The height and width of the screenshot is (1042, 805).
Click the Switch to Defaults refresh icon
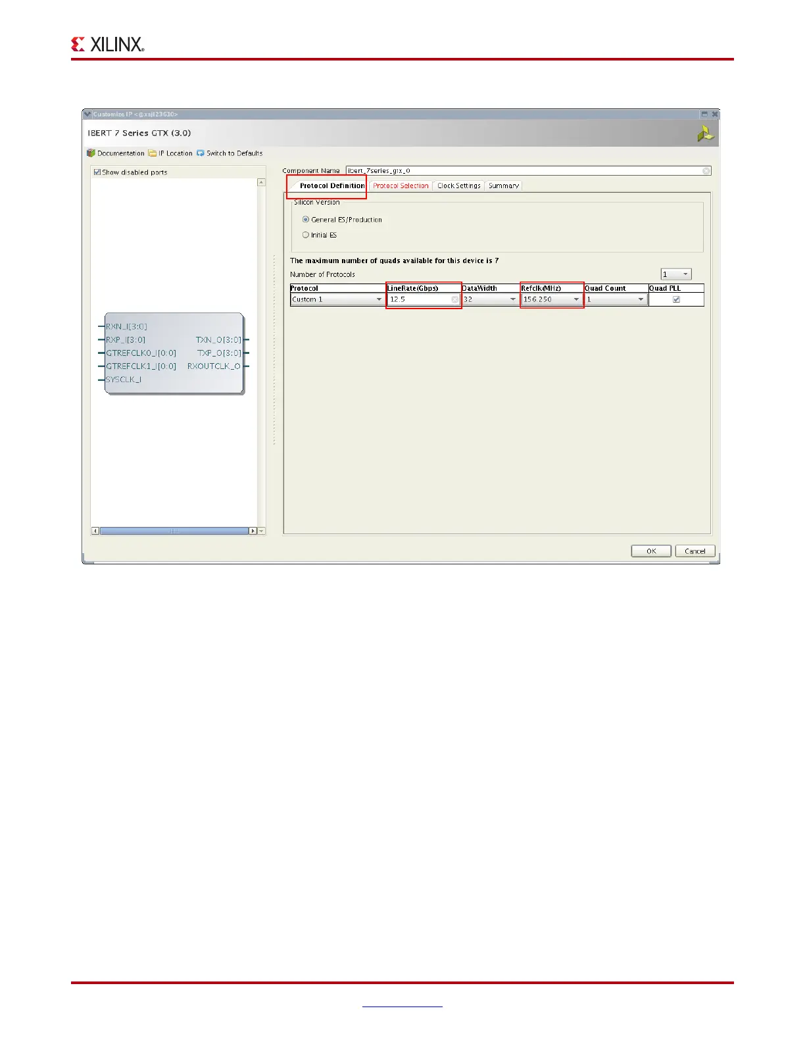coord(201,153)
